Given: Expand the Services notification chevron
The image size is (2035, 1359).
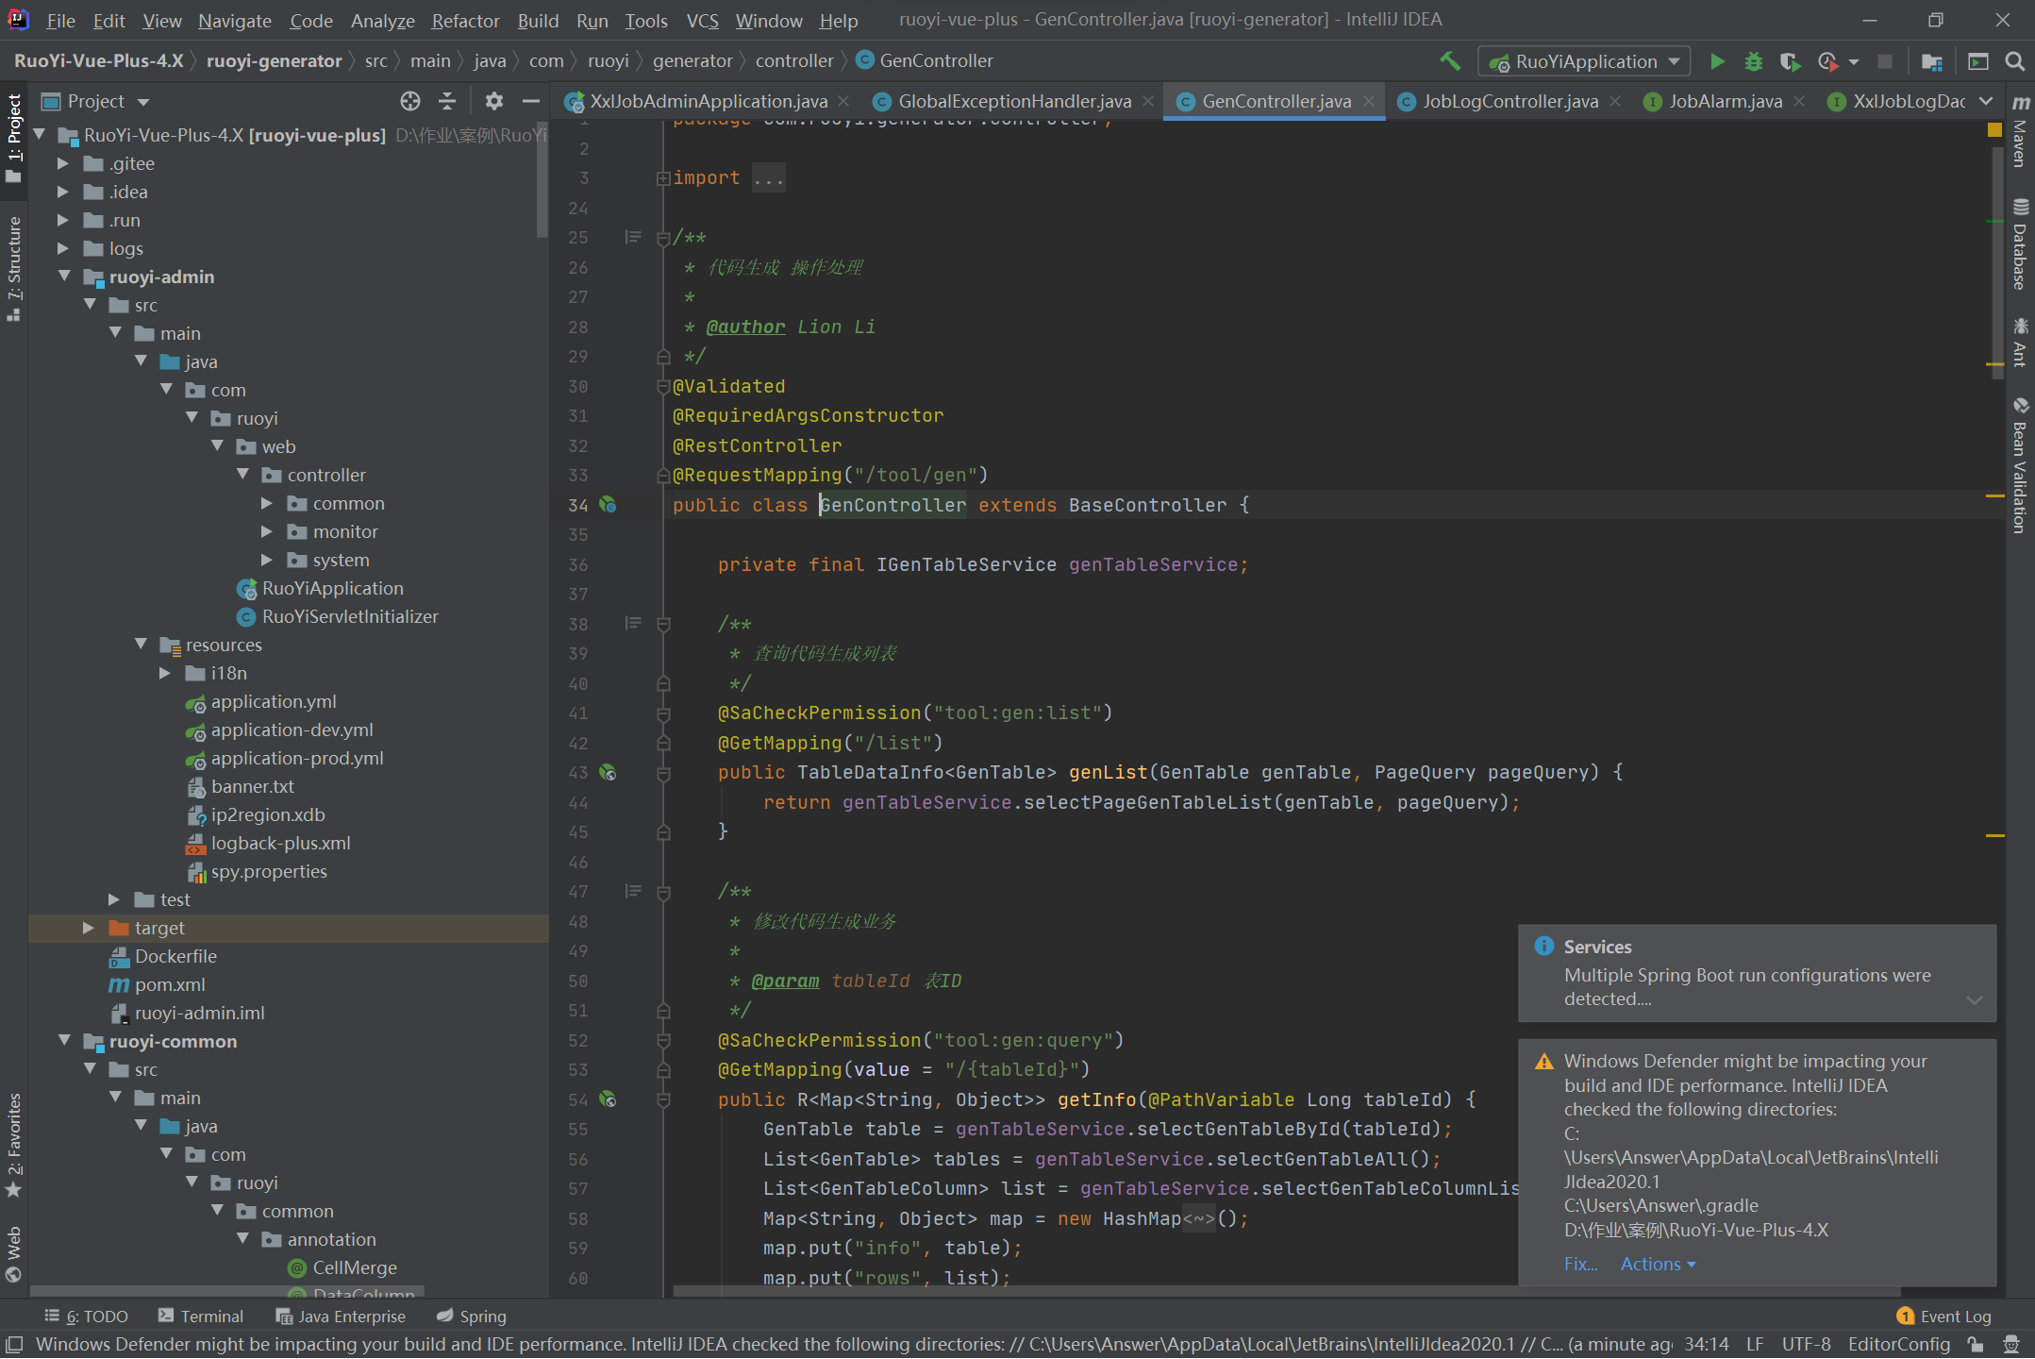Looking at the screenshot, I should (1974, 999).
